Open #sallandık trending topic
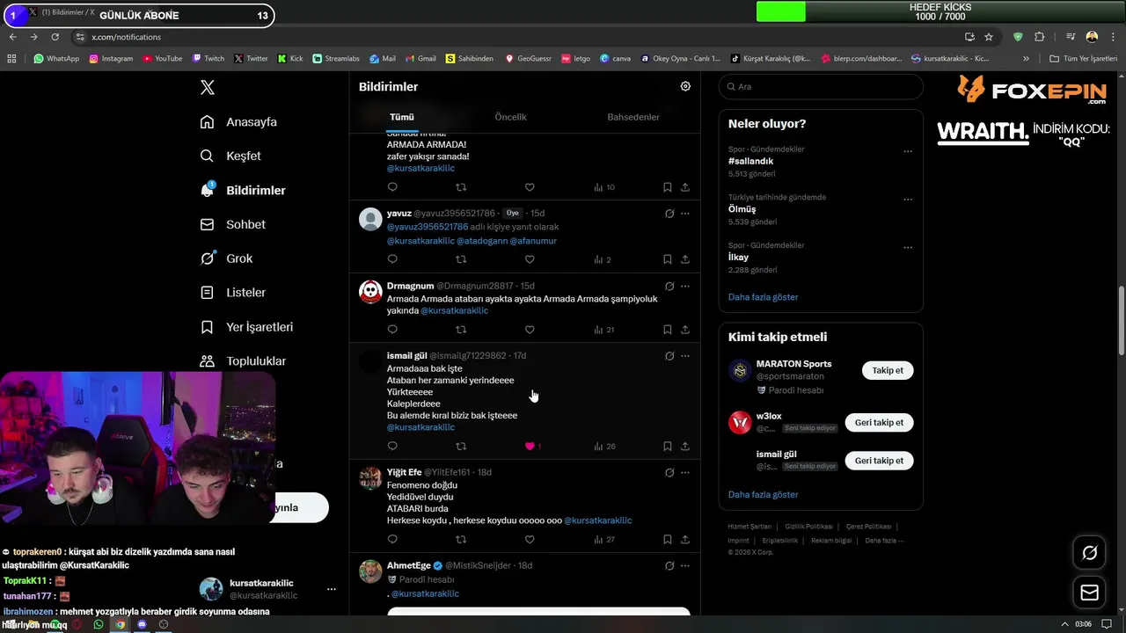 (751, 161)
